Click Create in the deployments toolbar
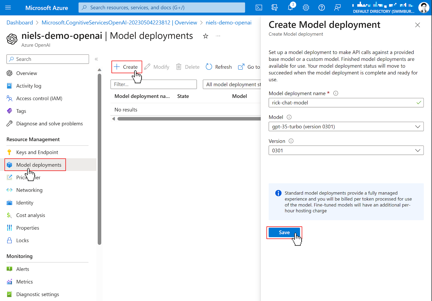 [x=126, y=67]
